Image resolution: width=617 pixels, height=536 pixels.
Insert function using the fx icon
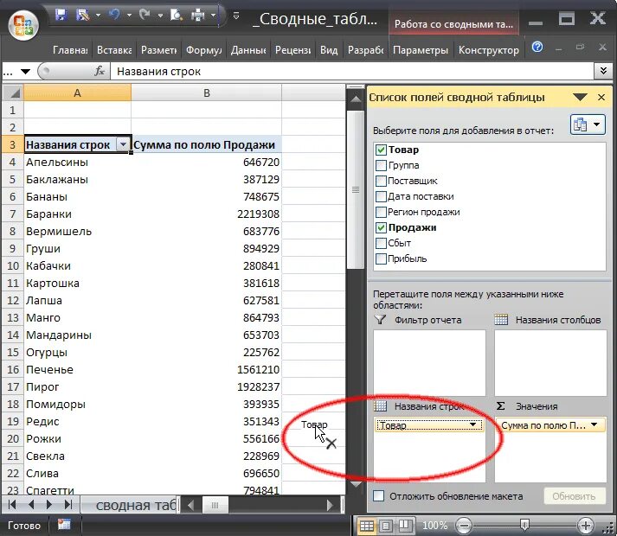(100, 71)
